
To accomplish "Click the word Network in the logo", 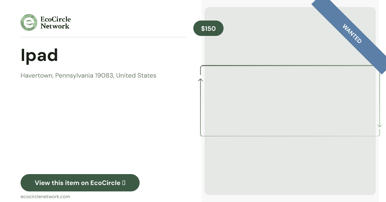I will pos(55,26).
